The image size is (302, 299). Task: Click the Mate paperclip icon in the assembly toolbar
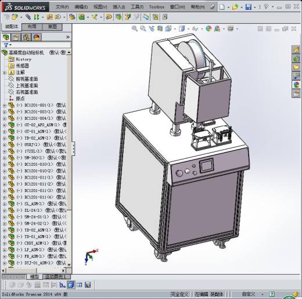(28, 17)
